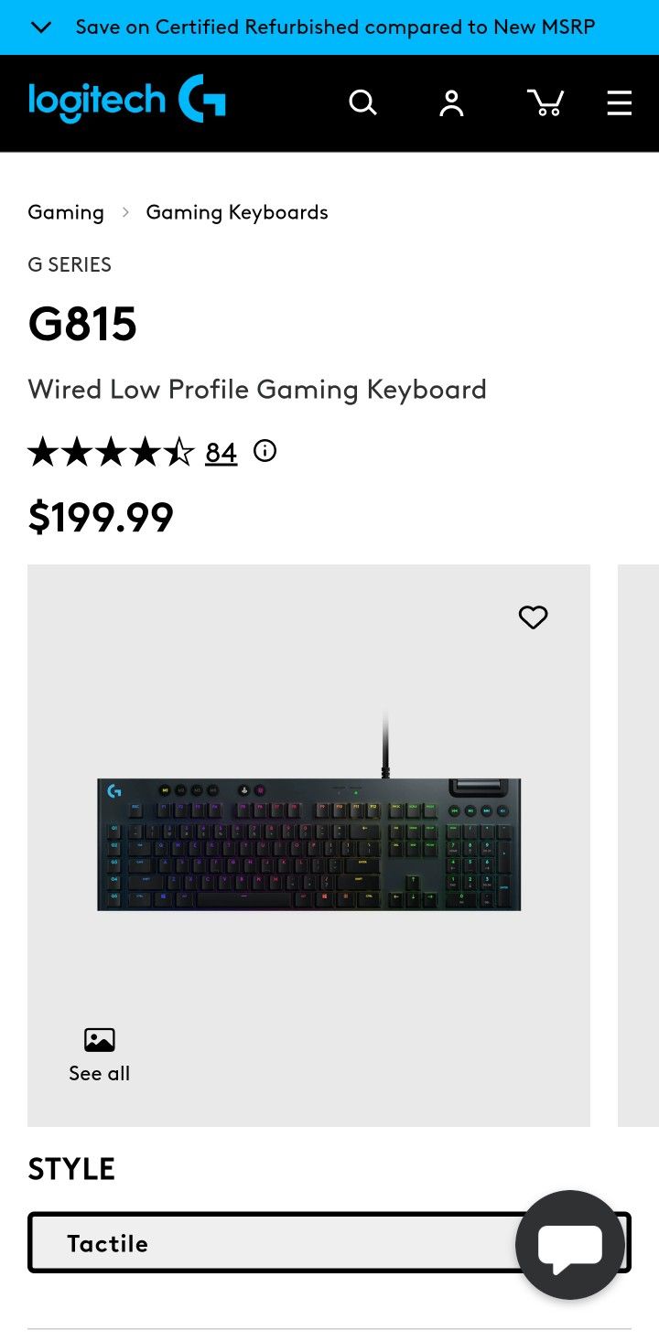Launch the chat bubble widget

pos(570,1245)
